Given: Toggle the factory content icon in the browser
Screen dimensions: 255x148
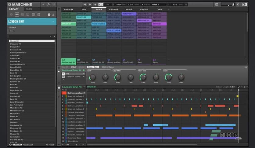Looking at the screenshot, I should coord(49,15).
